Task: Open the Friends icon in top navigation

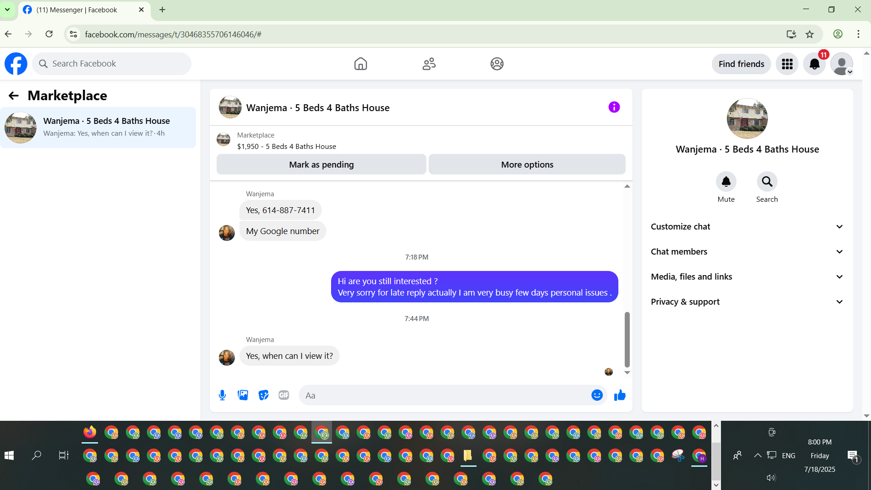Action: coord(429,64)
